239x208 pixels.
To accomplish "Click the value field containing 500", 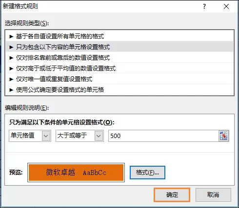I will [163, 136].
